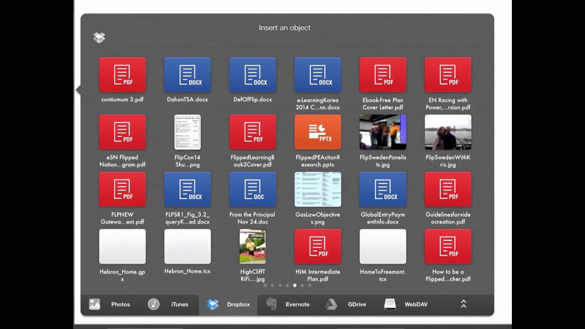This screenshot has height=329, width=585.
Task: Insert FlippedLearningBook2Cover.pdf icon
Action: point(253,132)
